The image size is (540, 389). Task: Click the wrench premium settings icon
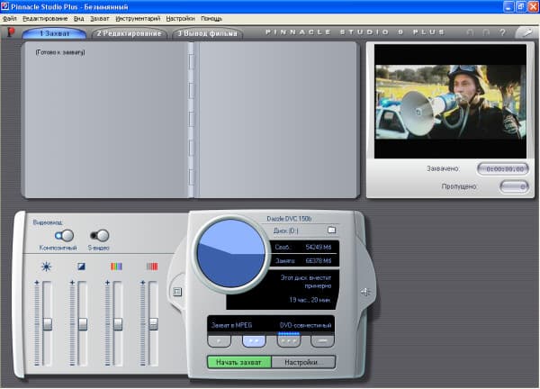(x=526, y=32)
